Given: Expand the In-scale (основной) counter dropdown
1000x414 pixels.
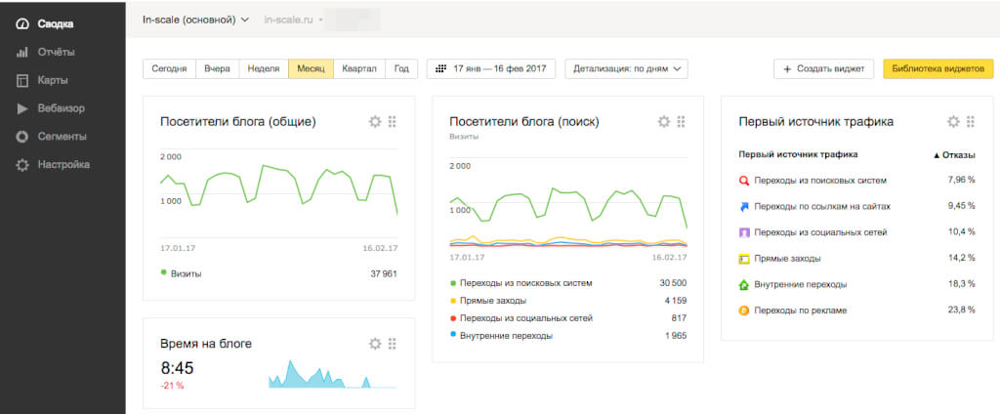Looking at the screenshot, I should coord(195,20).
